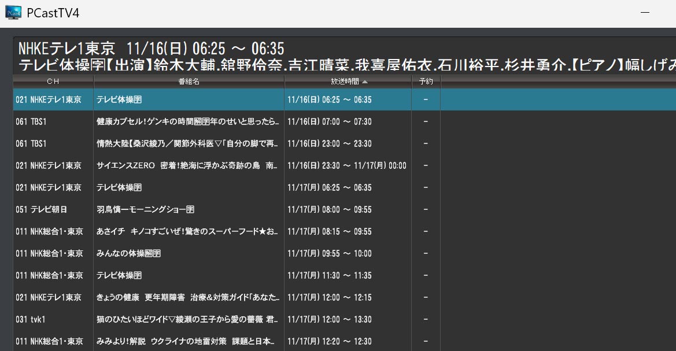Viewport: 676px width, 351px height.
Task: Select 猫のひたいほどワイド on tvk1
Action: [187, 320]
